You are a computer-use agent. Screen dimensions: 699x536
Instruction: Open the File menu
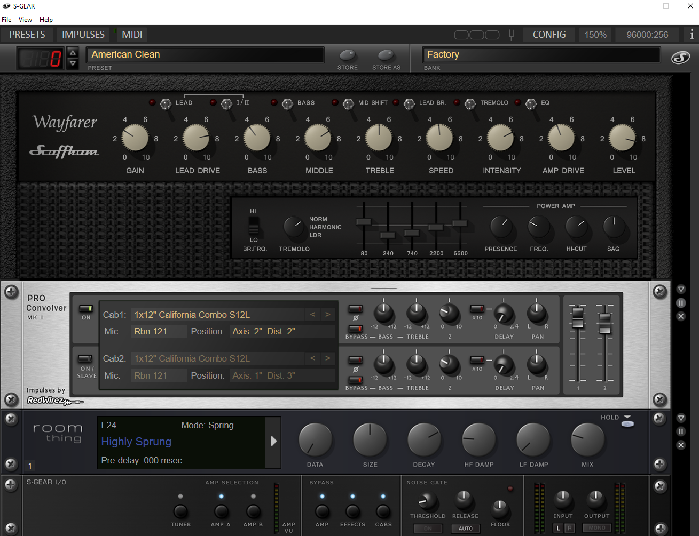click(6, 20)
